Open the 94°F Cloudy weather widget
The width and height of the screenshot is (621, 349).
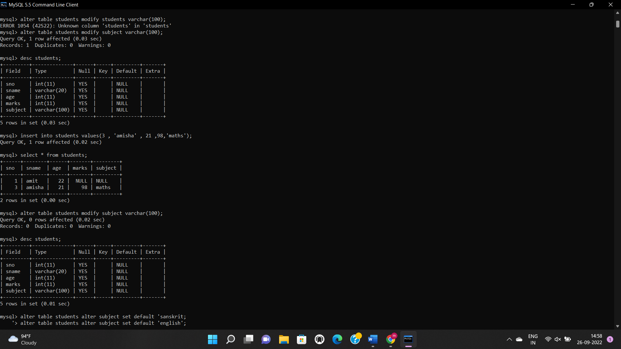pyautogui.click(x=22, y=339)
